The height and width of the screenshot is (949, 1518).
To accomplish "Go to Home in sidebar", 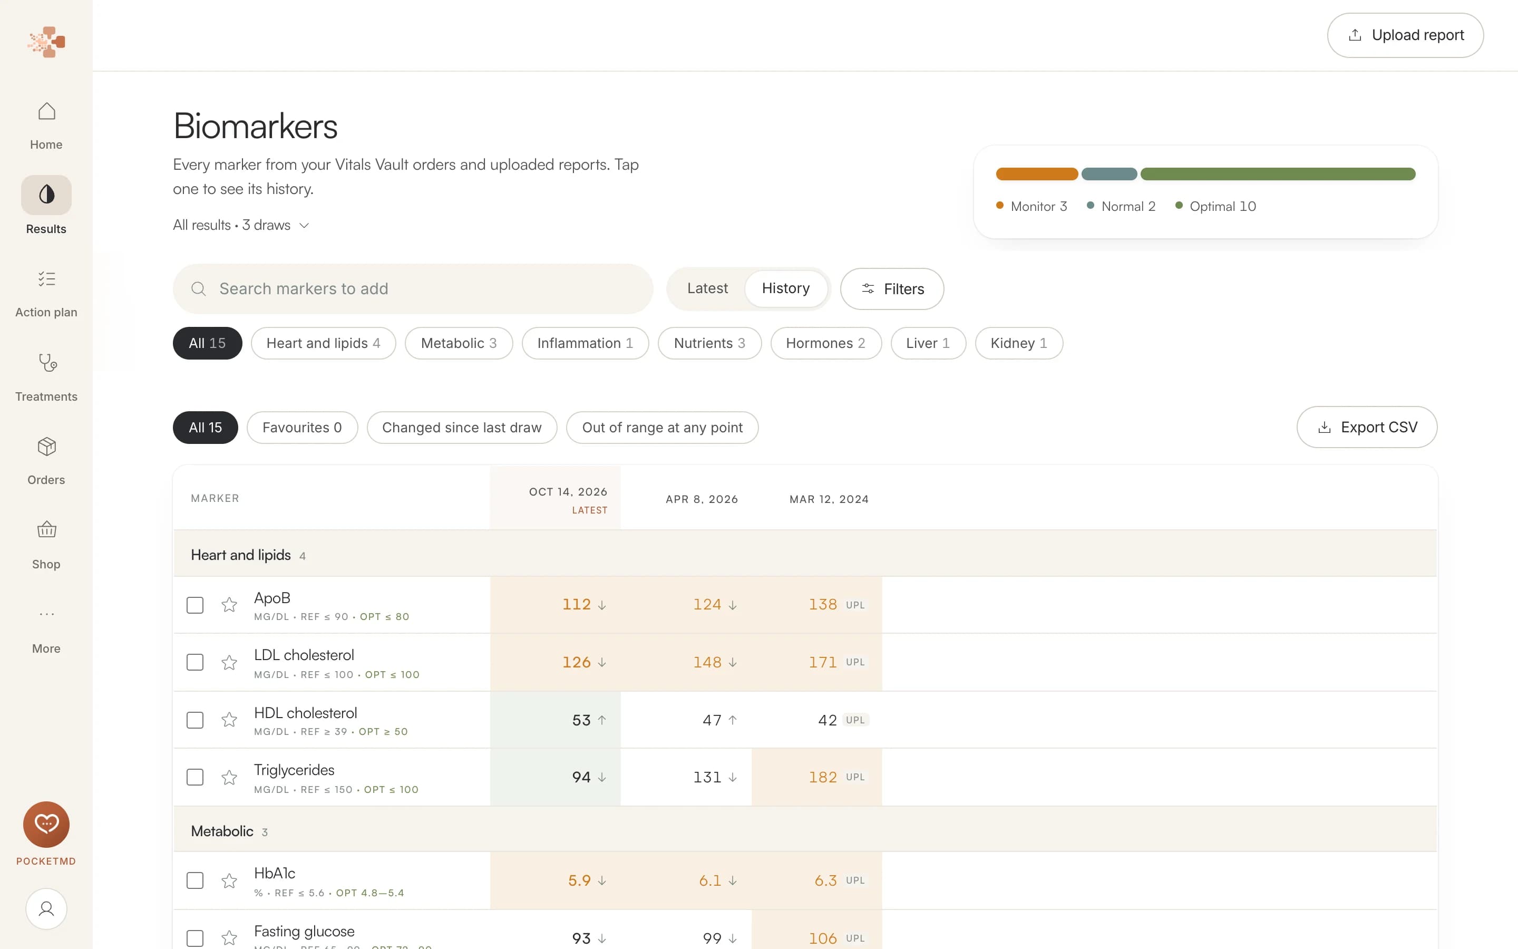I will coord(46,125).
